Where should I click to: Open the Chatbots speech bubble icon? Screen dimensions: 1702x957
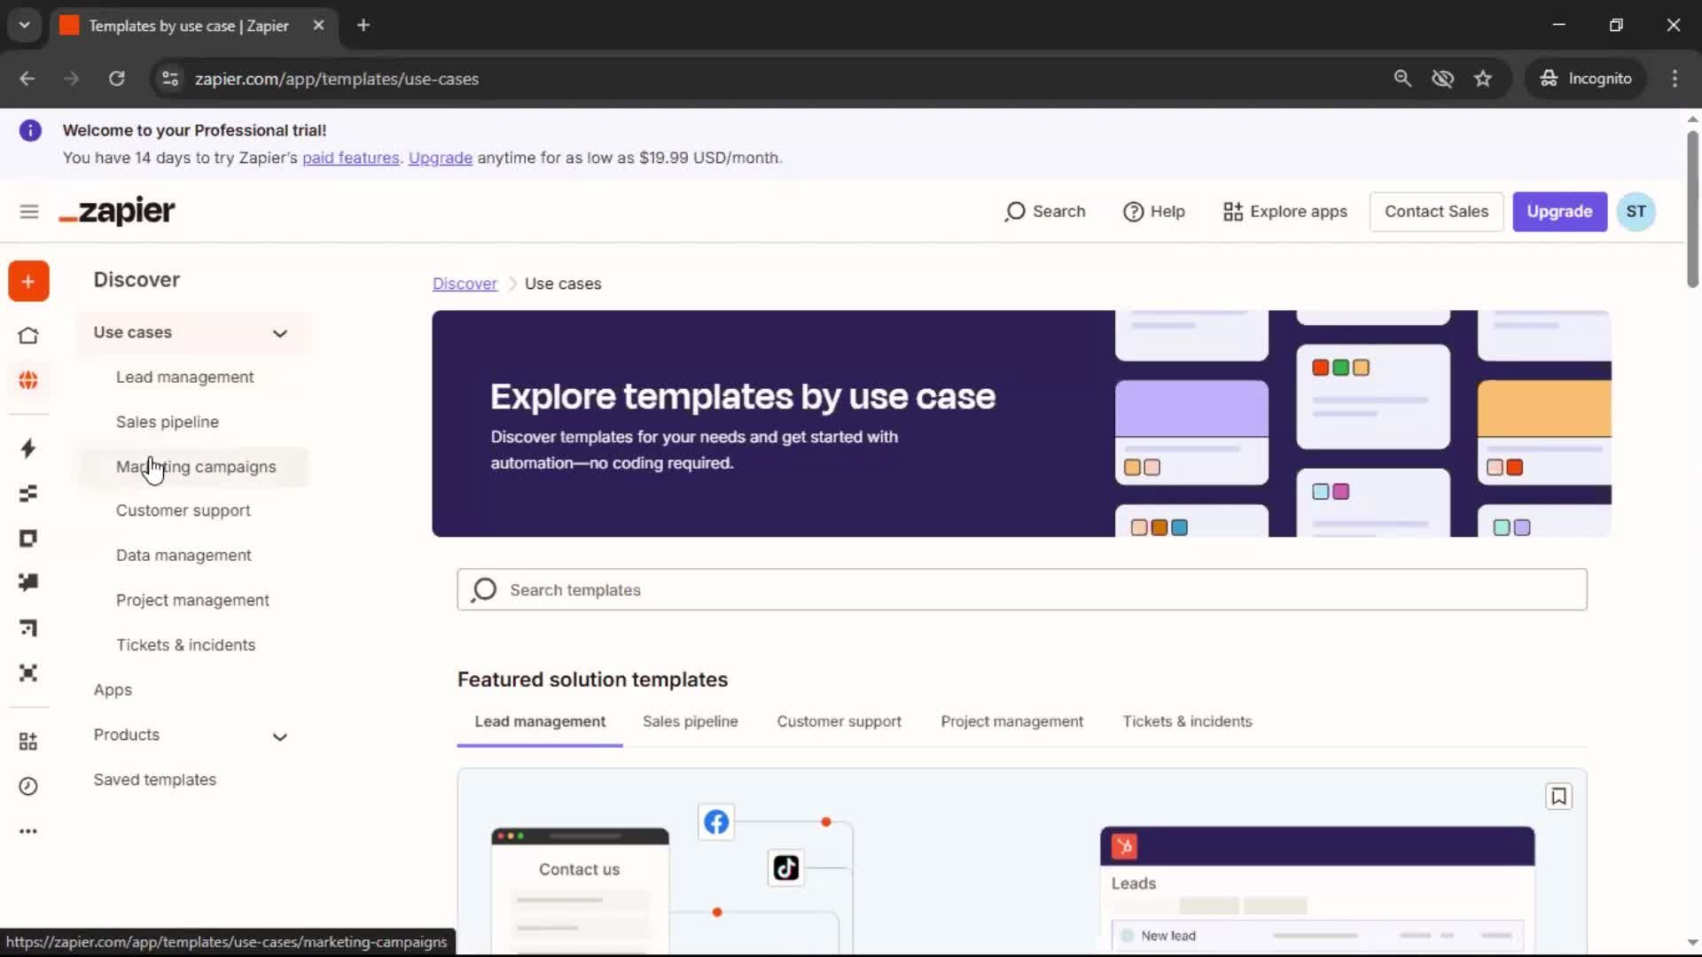pos(28,582)
